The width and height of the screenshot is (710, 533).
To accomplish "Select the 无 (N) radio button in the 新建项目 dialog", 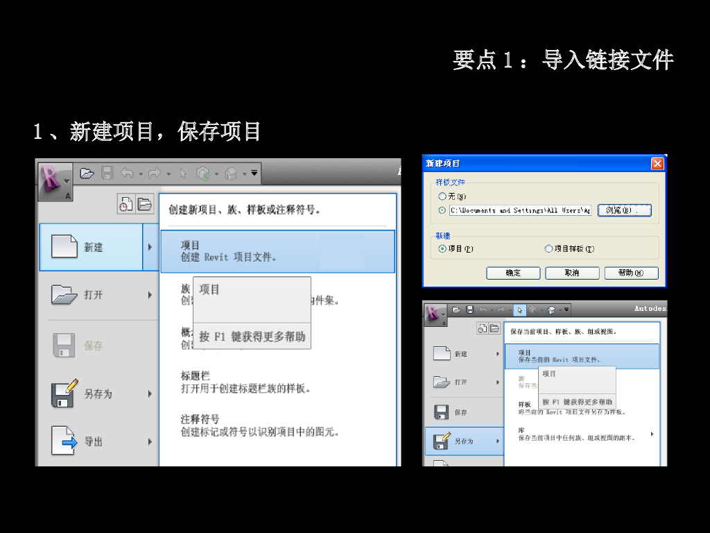I will coord(442,196).
